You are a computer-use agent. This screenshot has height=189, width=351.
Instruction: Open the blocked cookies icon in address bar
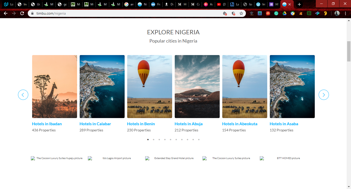[x=225, y=13]
